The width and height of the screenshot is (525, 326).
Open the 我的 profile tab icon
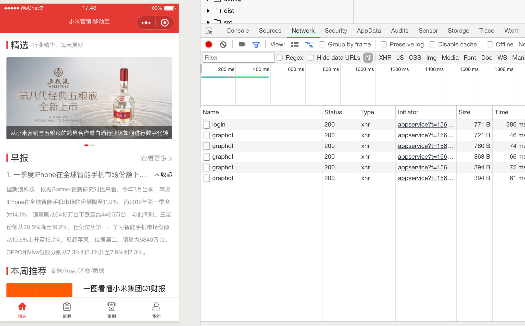tap(156, 306)
